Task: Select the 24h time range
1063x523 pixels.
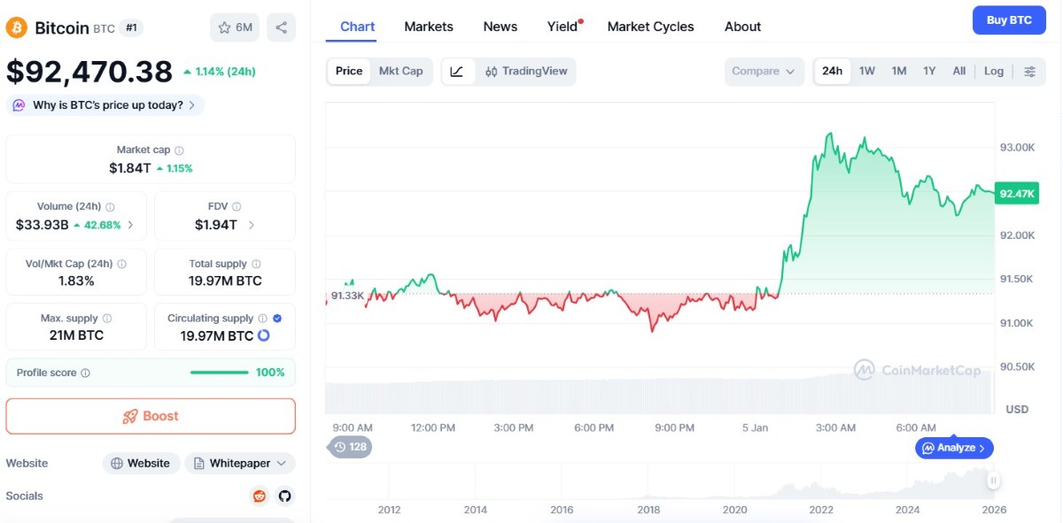Action: pyautogui.click(x=833, y=72)
